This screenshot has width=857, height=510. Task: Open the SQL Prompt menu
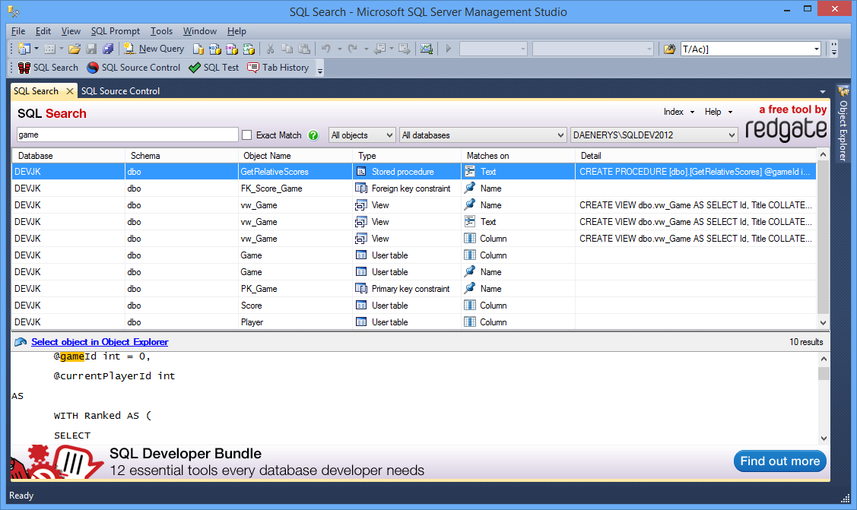click(x=116, y=31)
